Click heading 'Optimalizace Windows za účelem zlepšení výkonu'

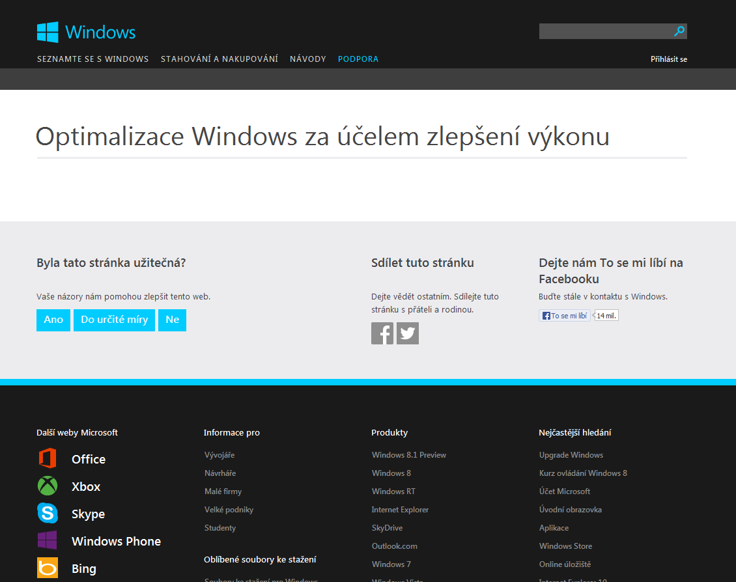(322, 137)
